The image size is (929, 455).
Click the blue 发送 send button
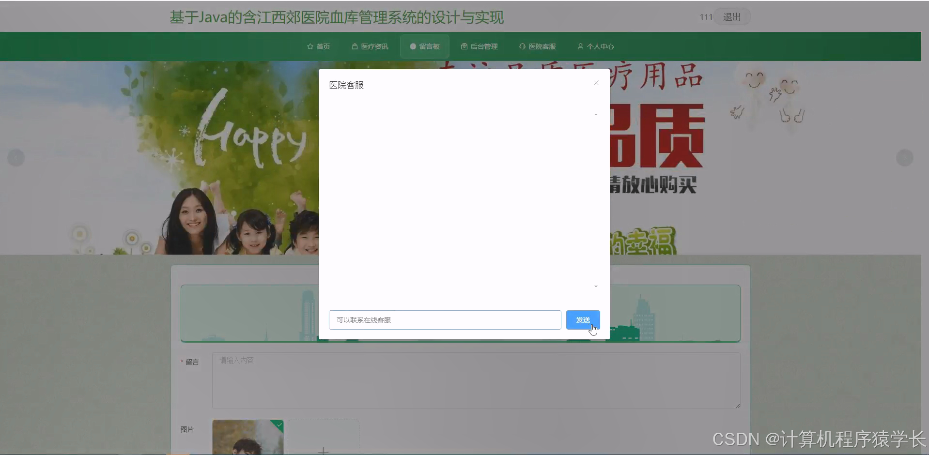[583, 319]
